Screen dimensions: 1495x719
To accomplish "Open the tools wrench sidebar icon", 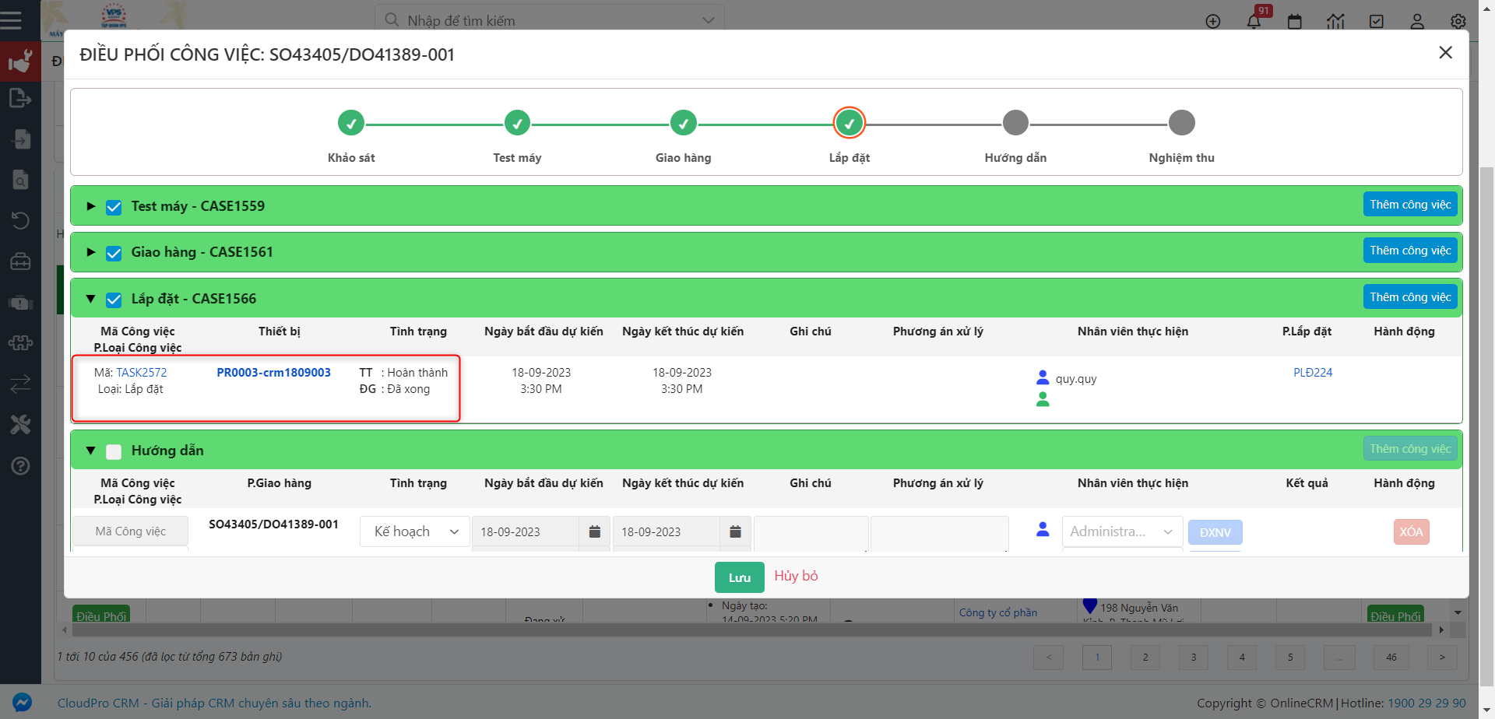I will pos(20,424).
